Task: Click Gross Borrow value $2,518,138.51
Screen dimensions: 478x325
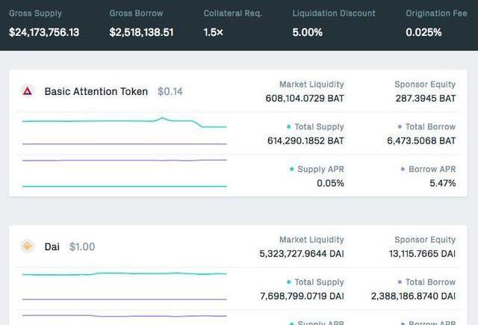Action: (141, 32)
